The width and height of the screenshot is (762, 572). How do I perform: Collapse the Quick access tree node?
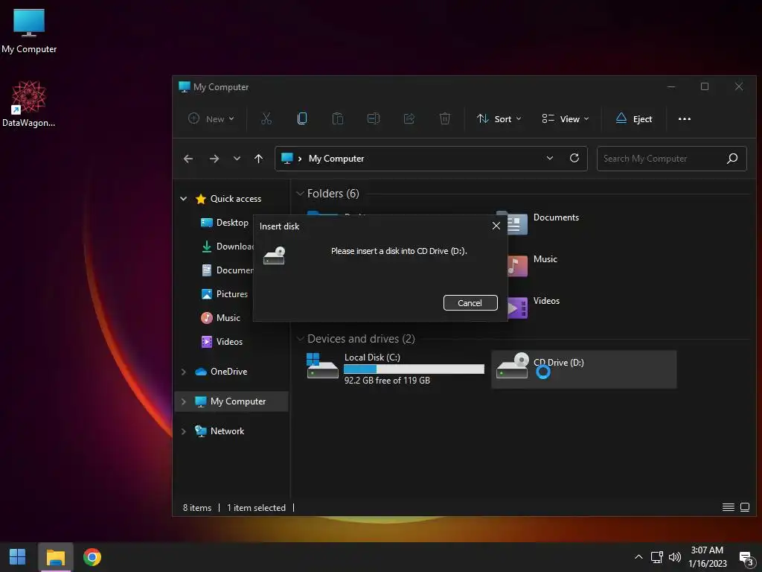tap(184, 198)
